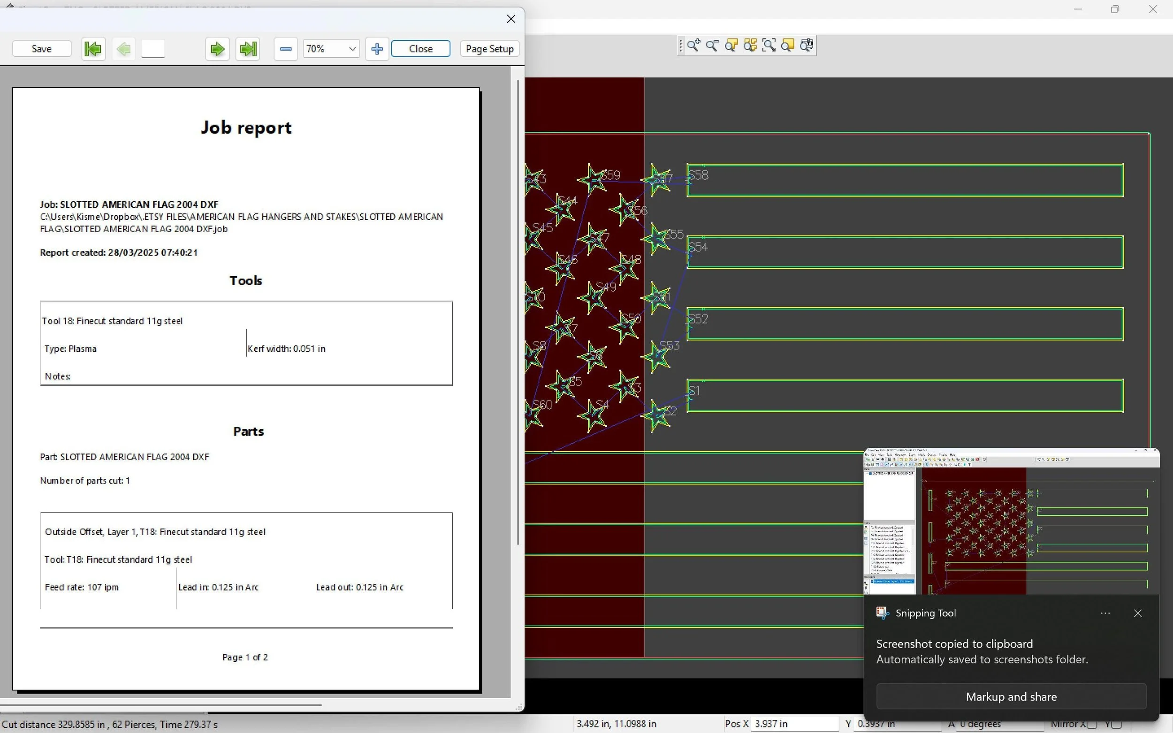The width and height of the screenshot is (1173, 733).
Task: Click the page number input field
Action: pos(153,49)
